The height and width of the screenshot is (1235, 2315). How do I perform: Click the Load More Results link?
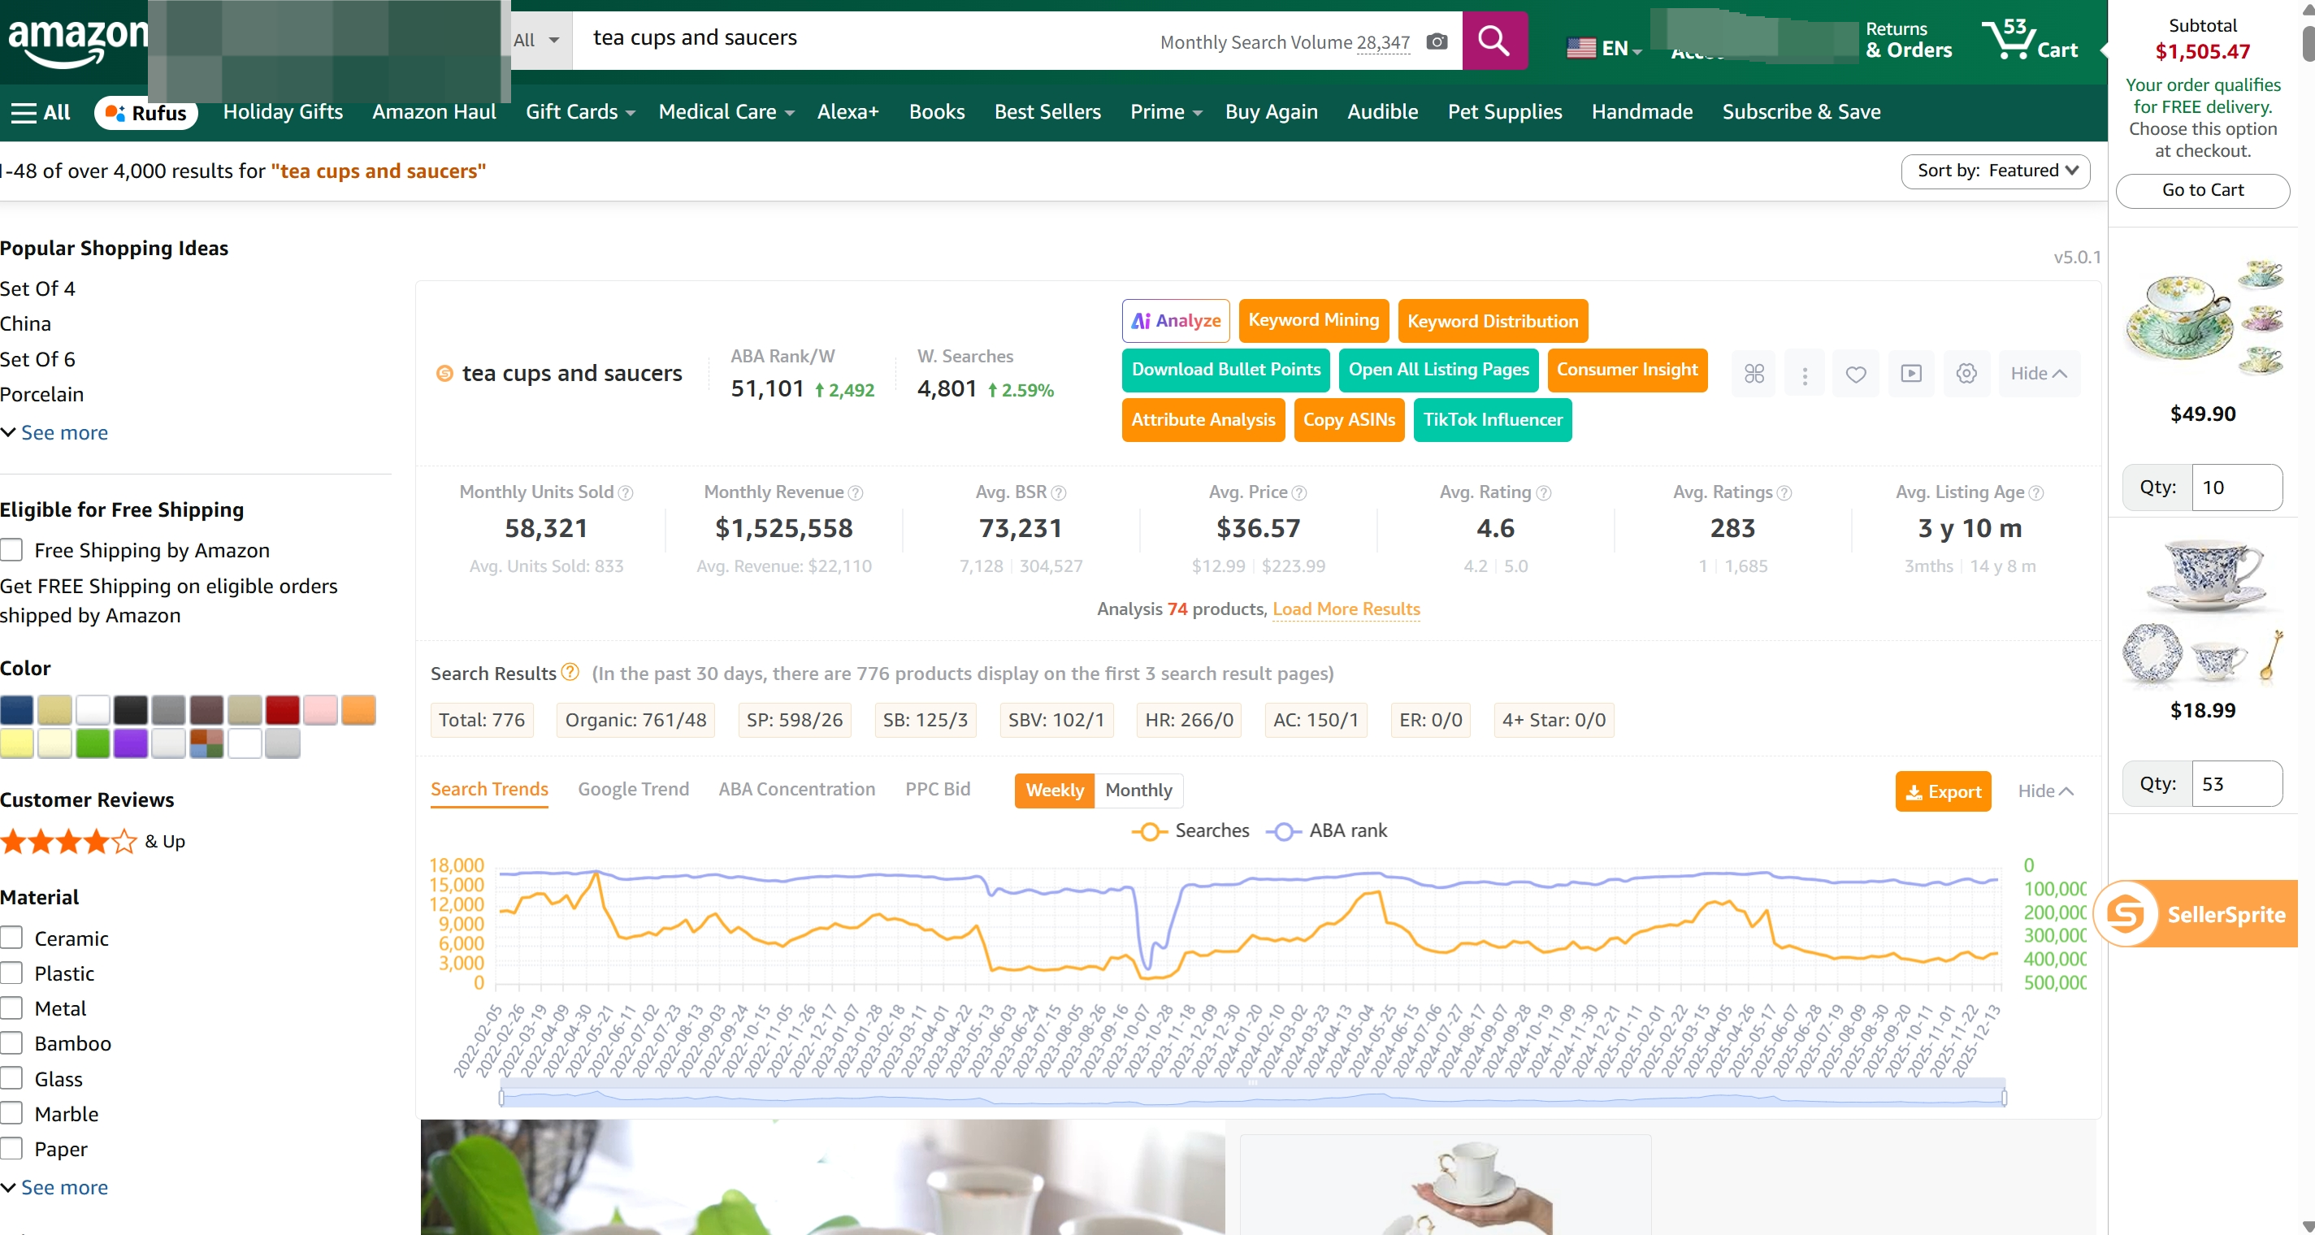click(1346, 609)
